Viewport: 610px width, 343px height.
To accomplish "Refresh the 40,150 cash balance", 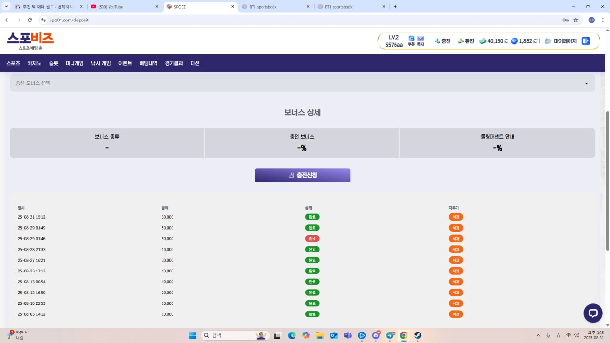I will click(506, 41).
